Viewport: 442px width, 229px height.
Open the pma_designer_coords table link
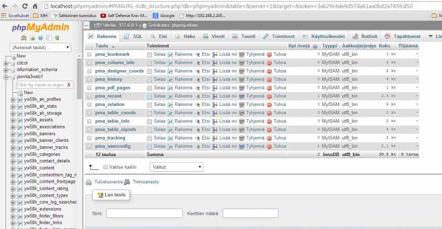coord(119,71)
